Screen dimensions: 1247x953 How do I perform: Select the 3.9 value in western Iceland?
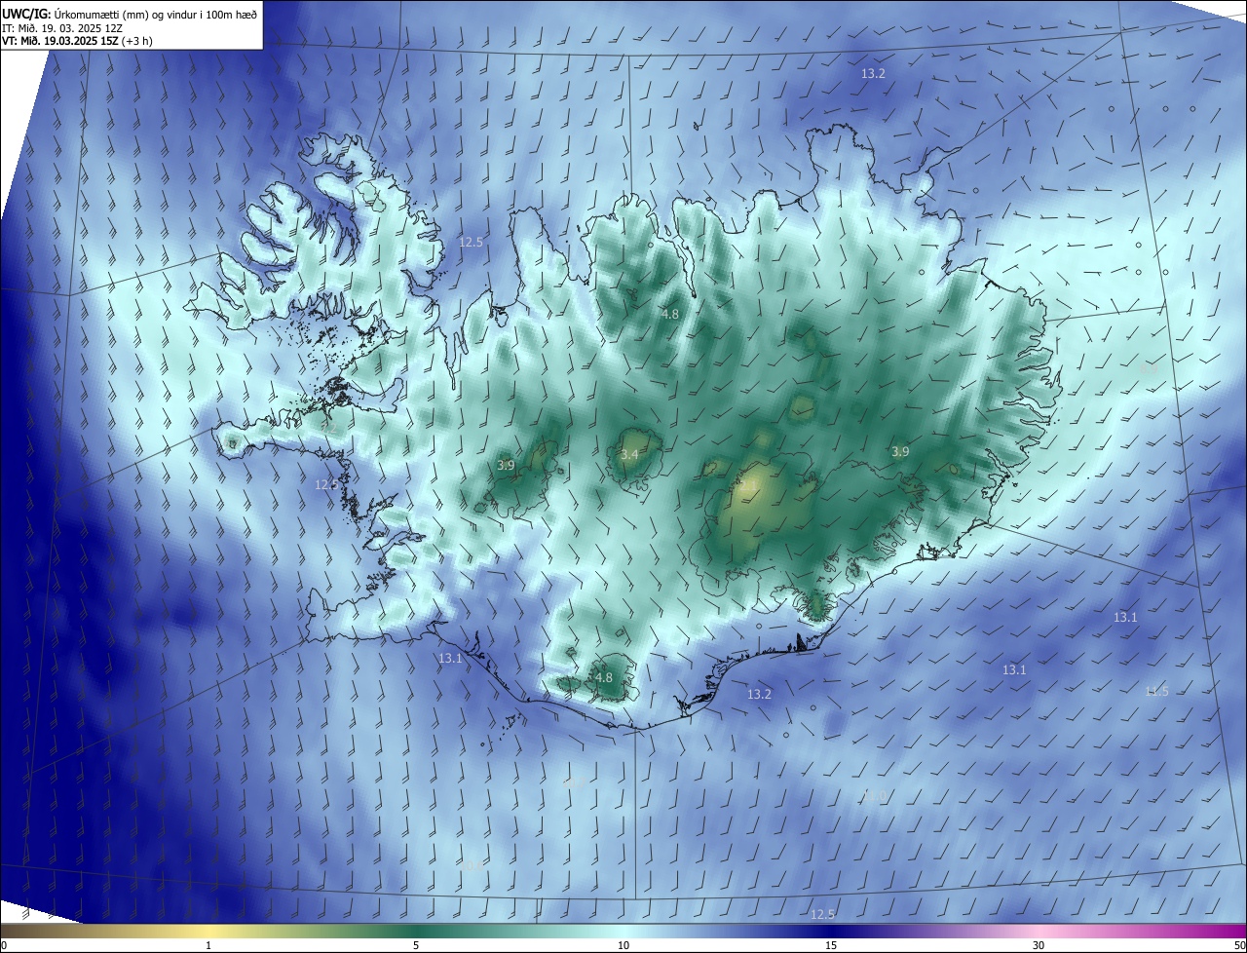pyautogui.click(x=506, y=466)
